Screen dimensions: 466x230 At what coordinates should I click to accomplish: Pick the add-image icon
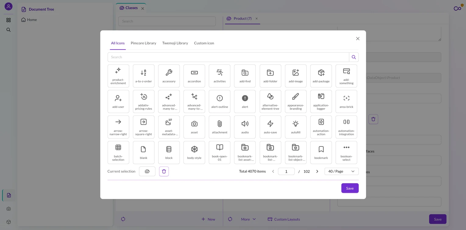point(296,76)
